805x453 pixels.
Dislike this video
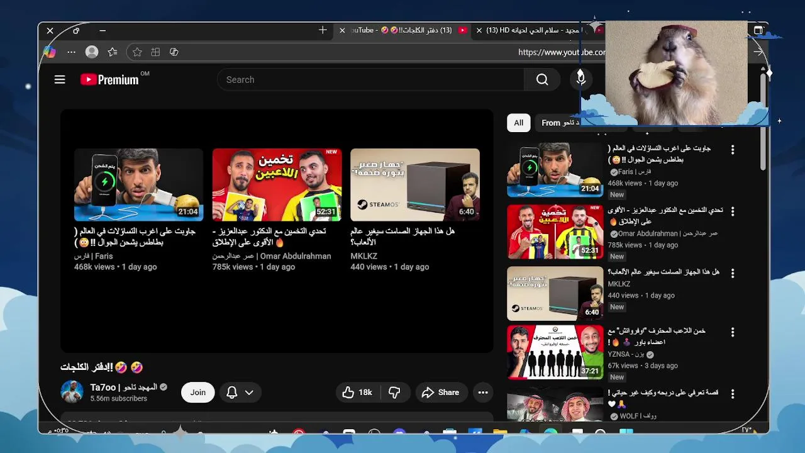coord(394,393)
